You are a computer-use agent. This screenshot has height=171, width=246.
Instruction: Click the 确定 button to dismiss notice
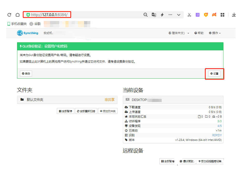pyautogui.click(x=26, y=73)
